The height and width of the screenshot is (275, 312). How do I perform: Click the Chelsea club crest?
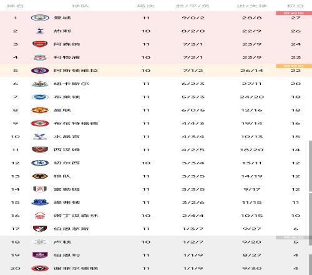click(40, 162)
